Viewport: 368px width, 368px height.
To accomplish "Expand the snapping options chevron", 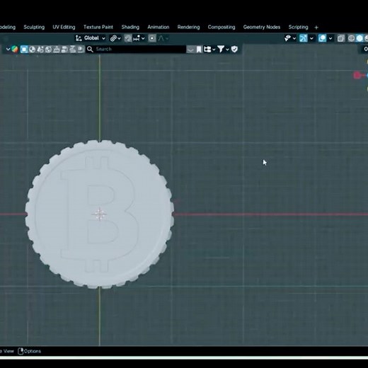I will (143, 38).
